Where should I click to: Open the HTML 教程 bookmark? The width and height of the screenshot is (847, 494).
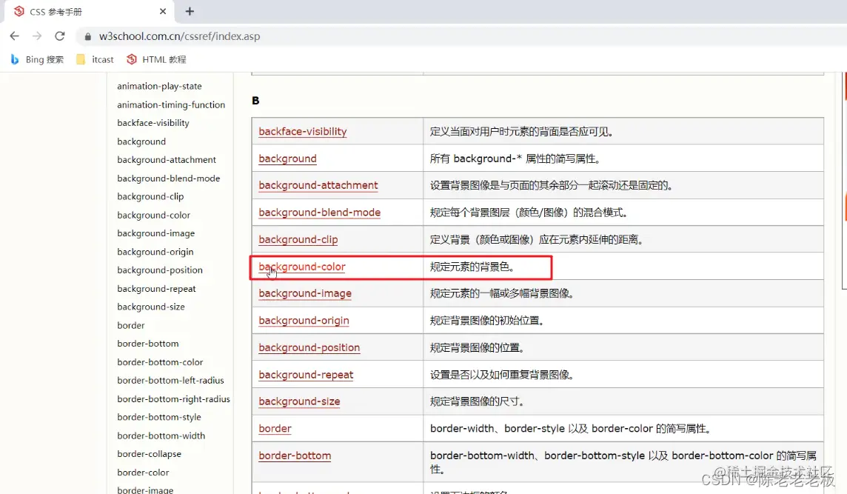pos(156,59)
